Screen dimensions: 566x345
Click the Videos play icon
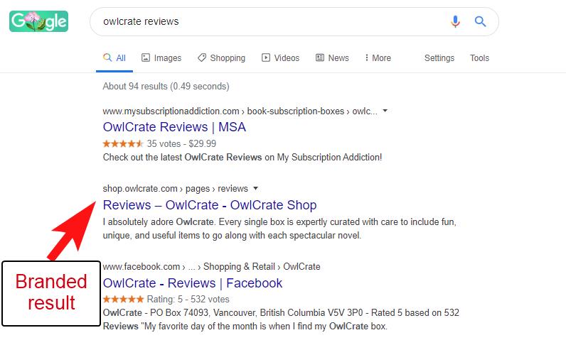tap(266, 57)
